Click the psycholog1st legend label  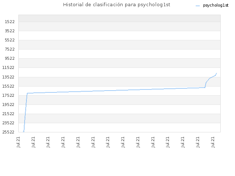point(216,5)
